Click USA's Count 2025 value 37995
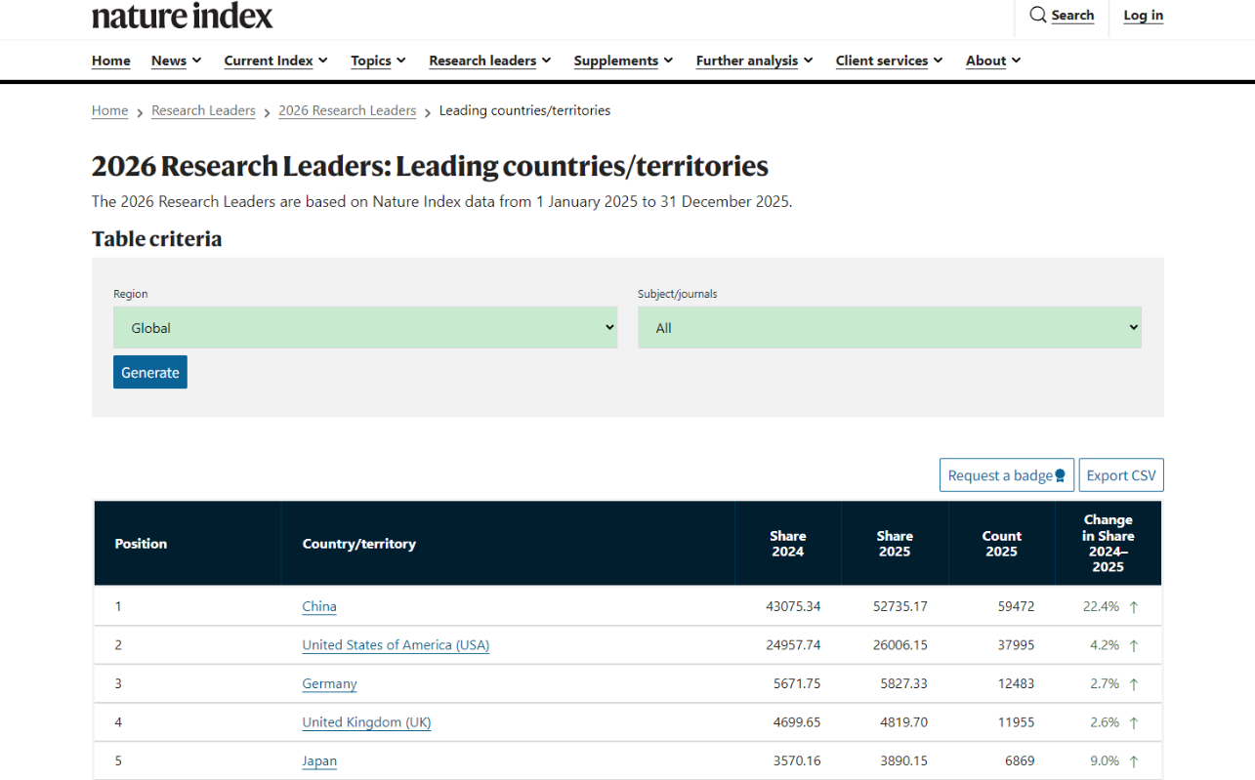 click(1016, 645)
